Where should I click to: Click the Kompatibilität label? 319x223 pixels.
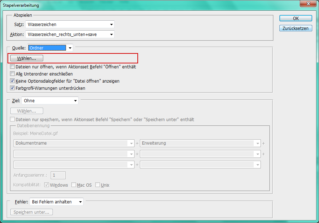point(27,185)
